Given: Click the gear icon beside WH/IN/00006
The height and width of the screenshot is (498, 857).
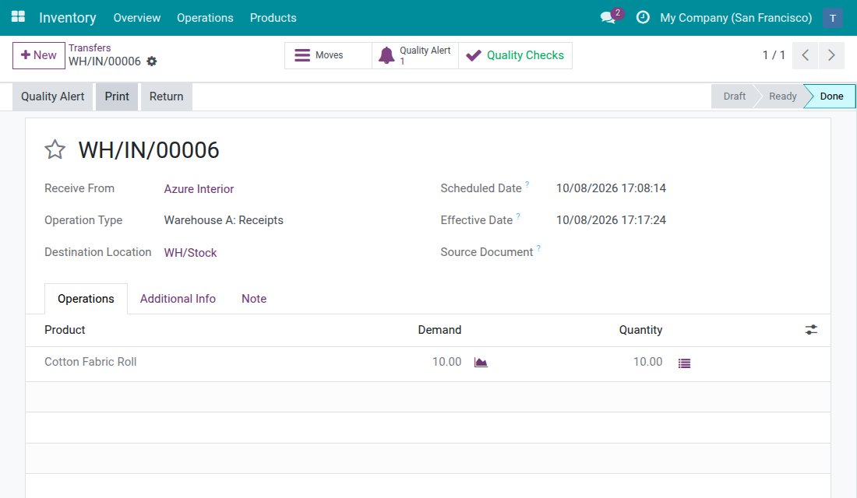Looking at the screenshot, I should click(152, 61).
